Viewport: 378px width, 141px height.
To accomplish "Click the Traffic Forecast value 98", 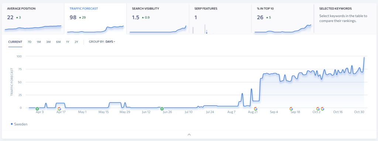I will pyautogui.click(x=73, y=17).
